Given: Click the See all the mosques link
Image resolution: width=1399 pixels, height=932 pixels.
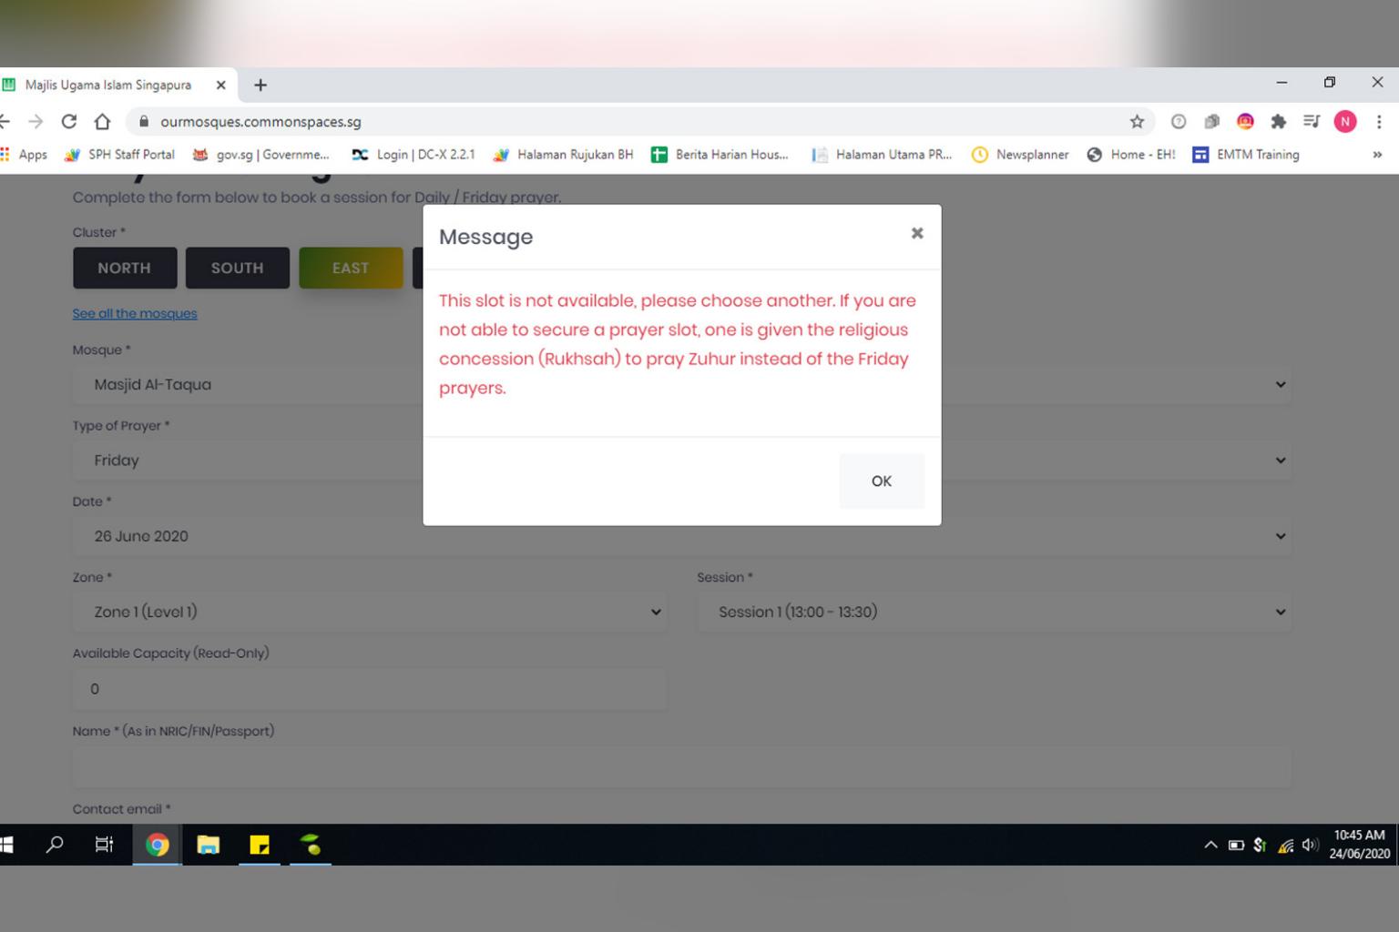Looking at the screenshot, I should tap(135, 313).
